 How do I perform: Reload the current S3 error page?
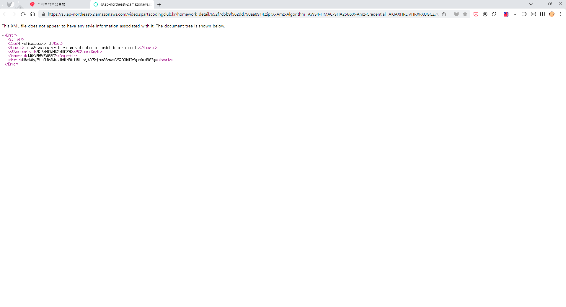tap(23, 14)
